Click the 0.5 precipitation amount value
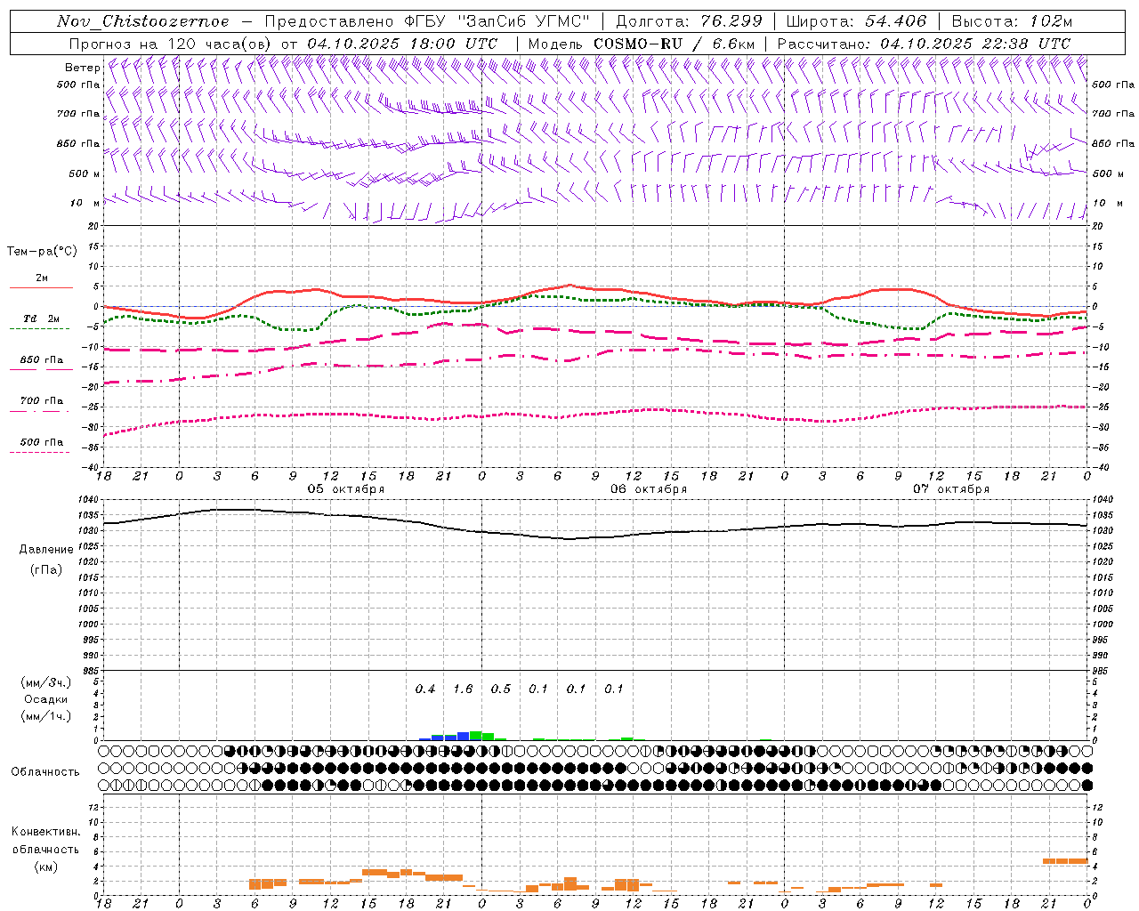The height and width of the screenshot is (911, 1139). [501, 689]
